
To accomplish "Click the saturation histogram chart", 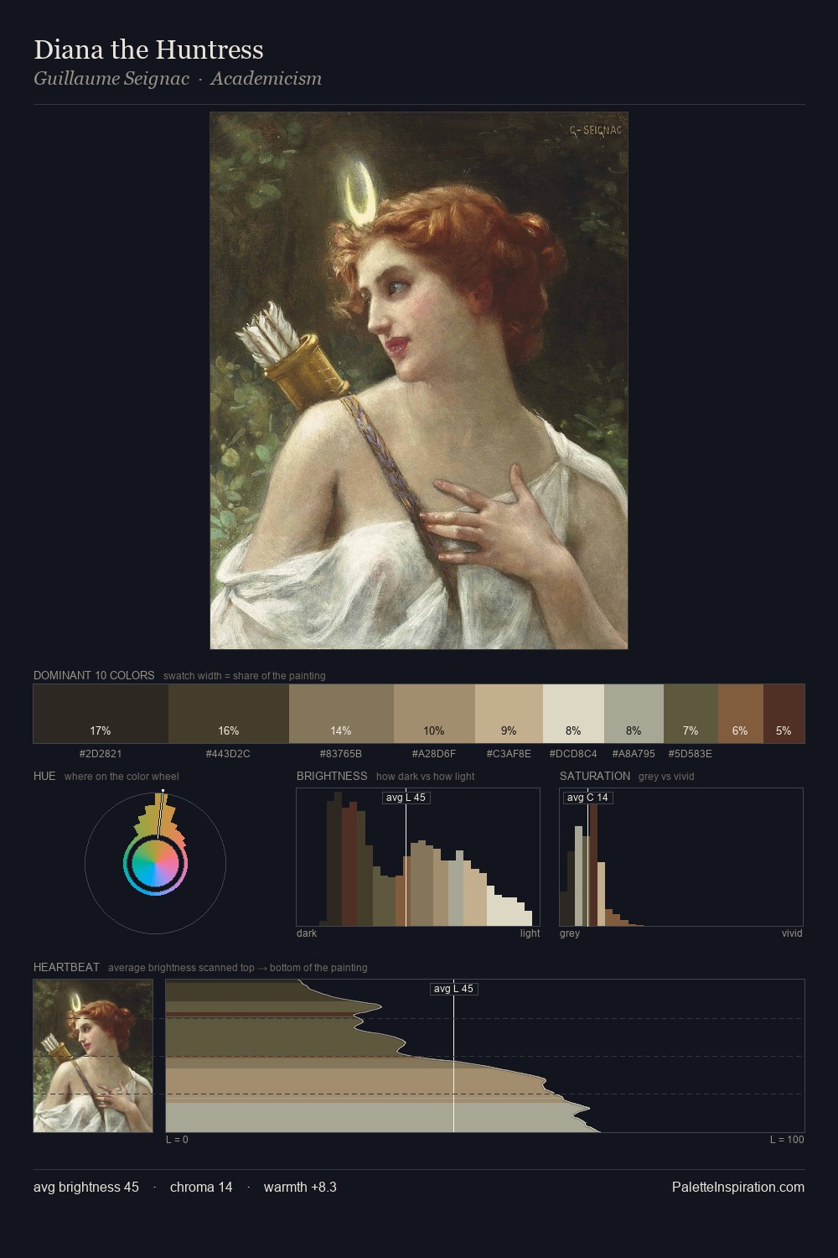I will point(681,857).
